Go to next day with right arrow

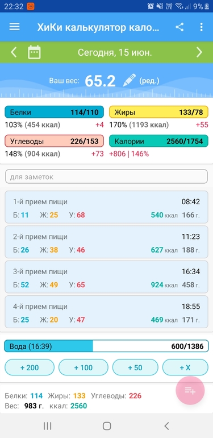(199, 52)
